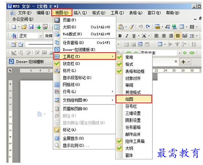The height and width of the screenshot is (165, 203).
Task: Toggle 网格线 in View menu
Action: (84, 85)
